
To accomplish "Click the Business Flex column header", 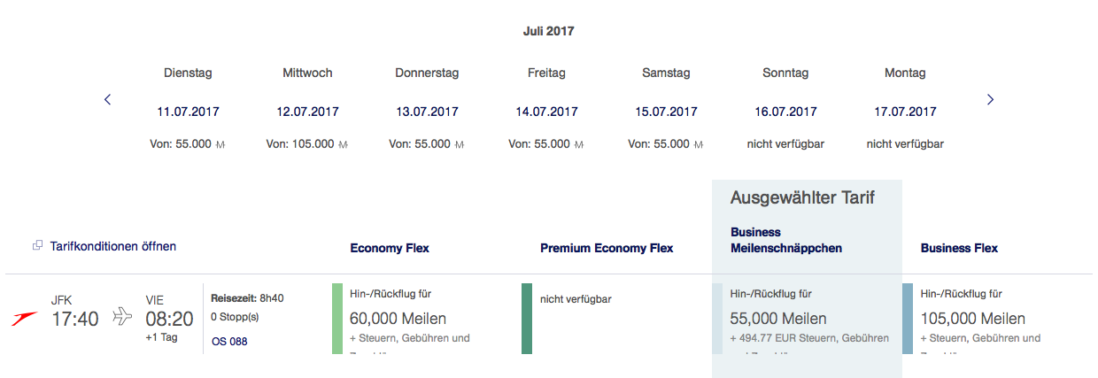I will (x=959, y=248).
